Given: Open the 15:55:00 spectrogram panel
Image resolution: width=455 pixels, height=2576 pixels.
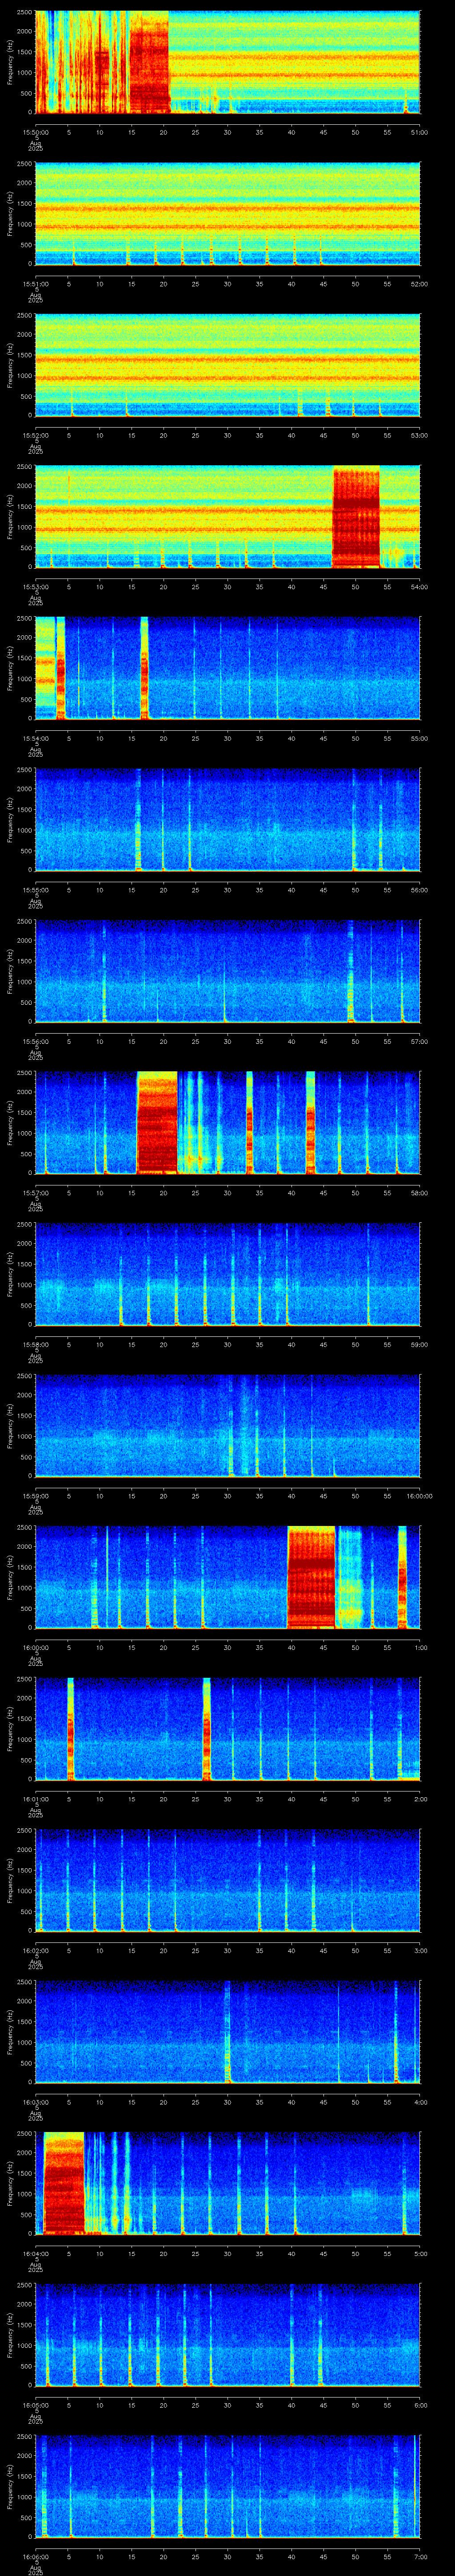Looking at the screenshot, I should (x=227, y=820).
